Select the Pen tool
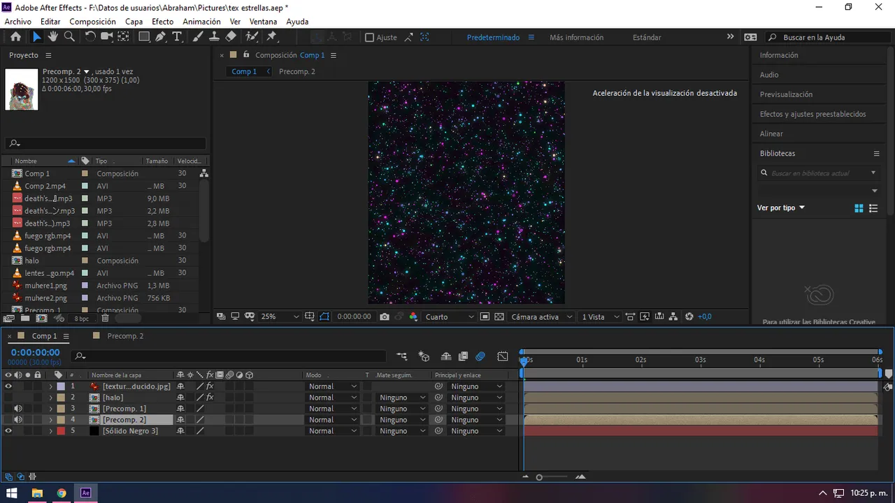 tap(161, 37)
